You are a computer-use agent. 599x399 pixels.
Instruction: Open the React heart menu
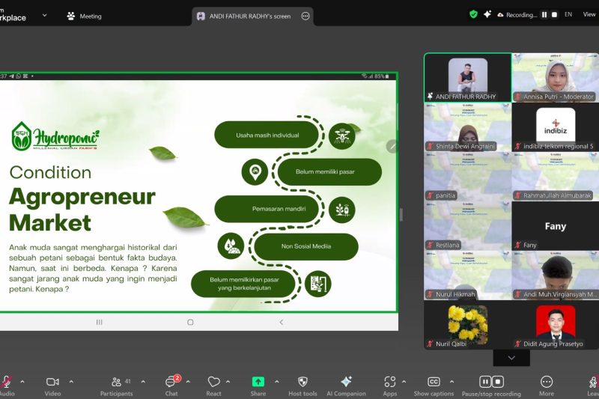213,386
